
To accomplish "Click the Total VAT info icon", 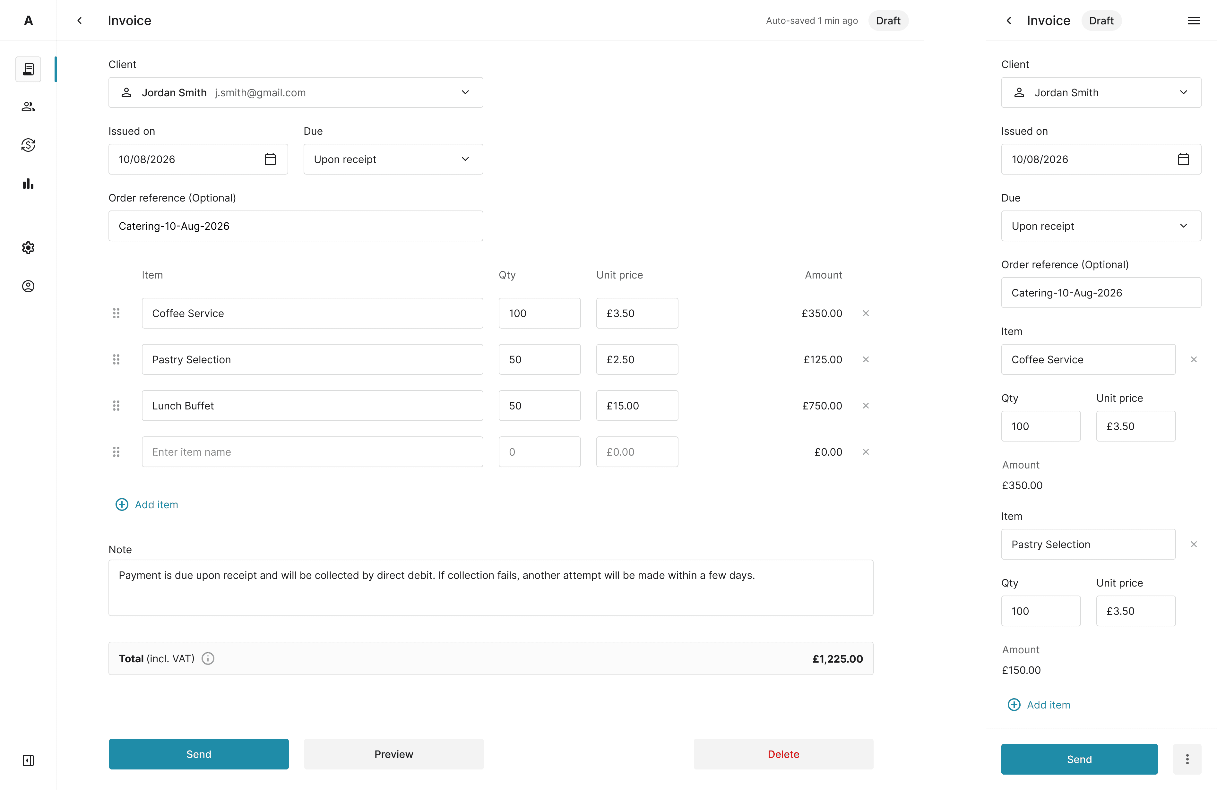I will tap(208, 658).
